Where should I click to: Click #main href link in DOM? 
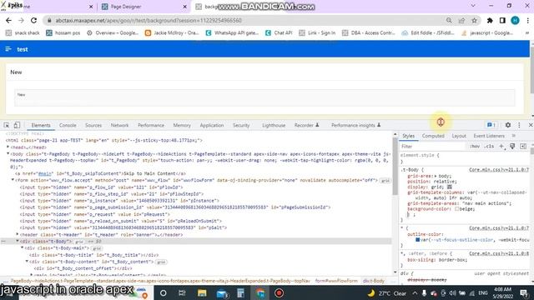(x=44, y=173)
